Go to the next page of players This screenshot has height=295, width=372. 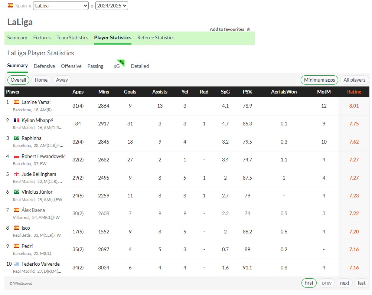[345, 283]
